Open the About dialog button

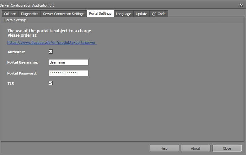196,148
